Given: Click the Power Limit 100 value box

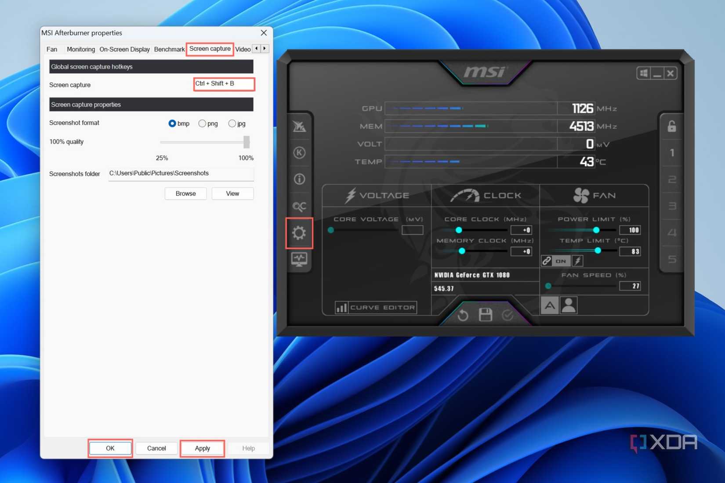Looking at the screenshot, I should tap(630, 230).
